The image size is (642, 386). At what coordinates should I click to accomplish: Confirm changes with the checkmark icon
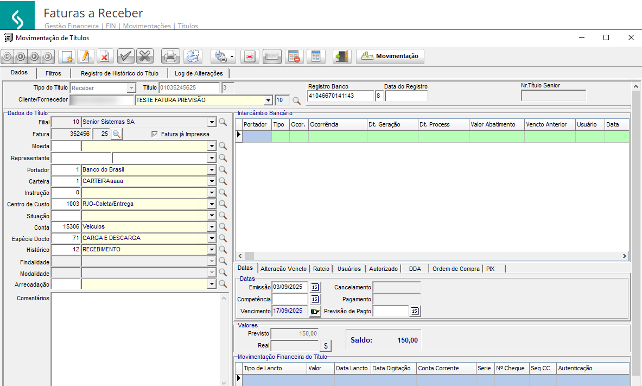126,56
